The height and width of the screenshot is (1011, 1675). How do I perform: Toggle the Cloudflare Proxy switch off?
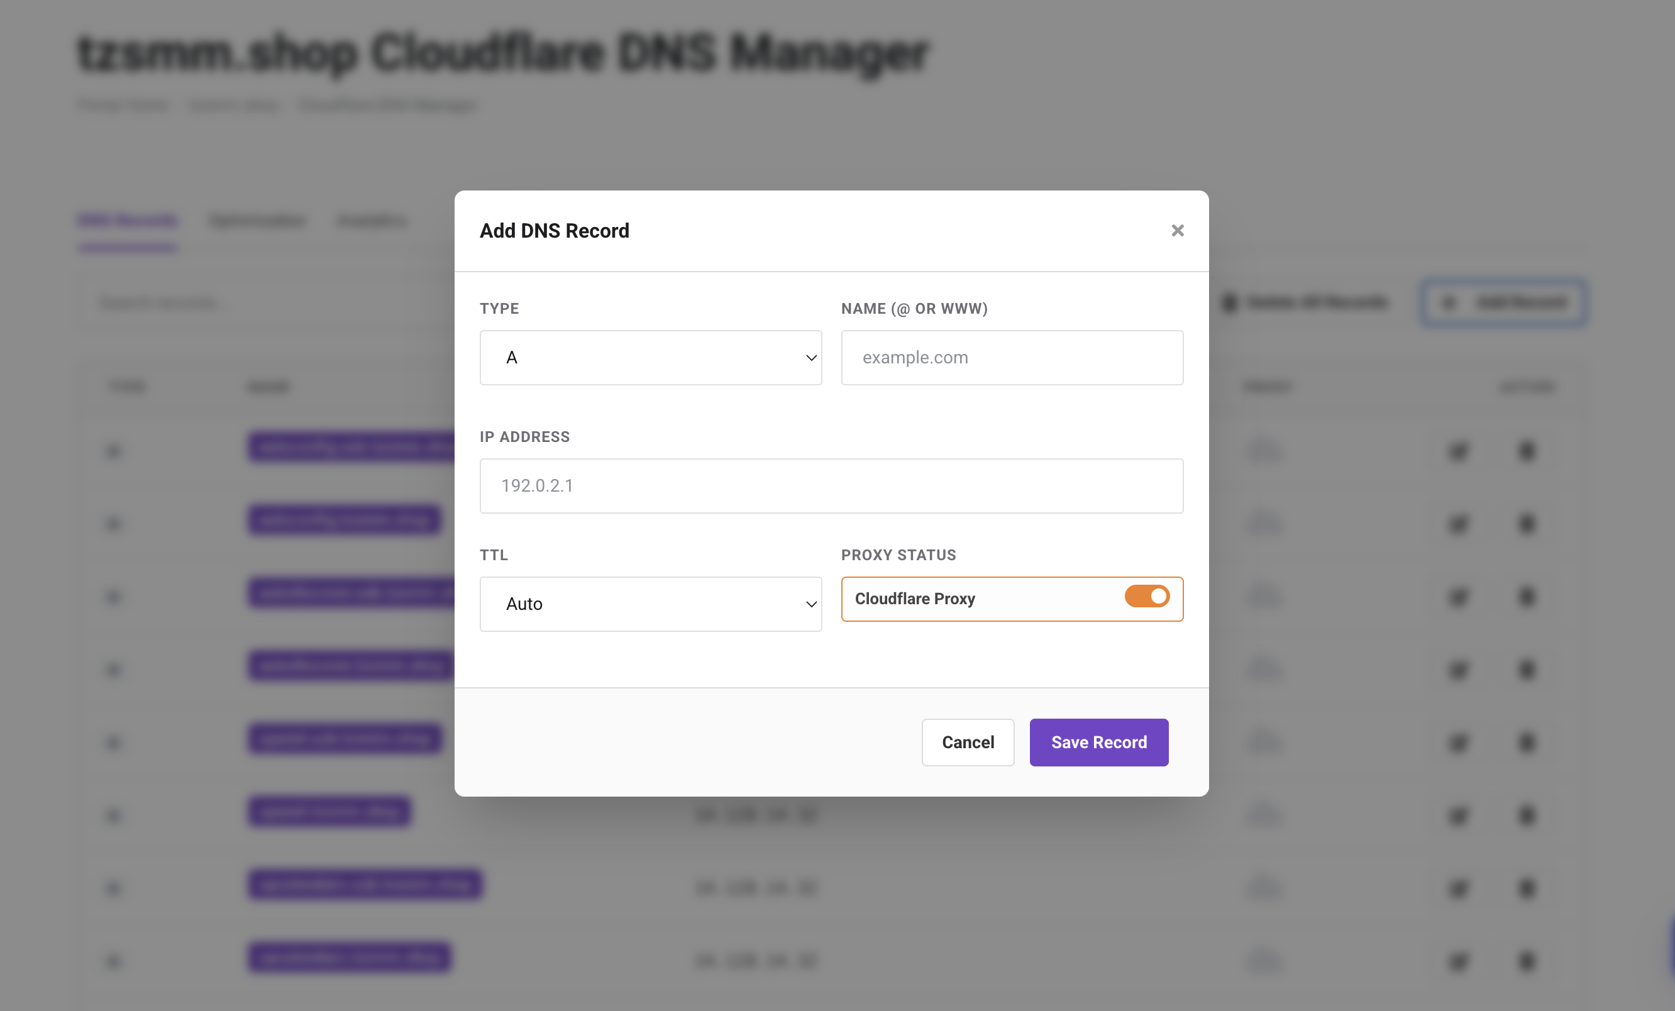click(1147, 596)
